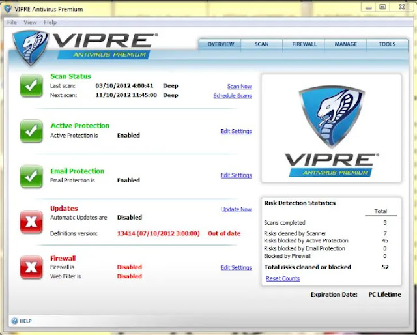Click the Email Protection heading

77,171
